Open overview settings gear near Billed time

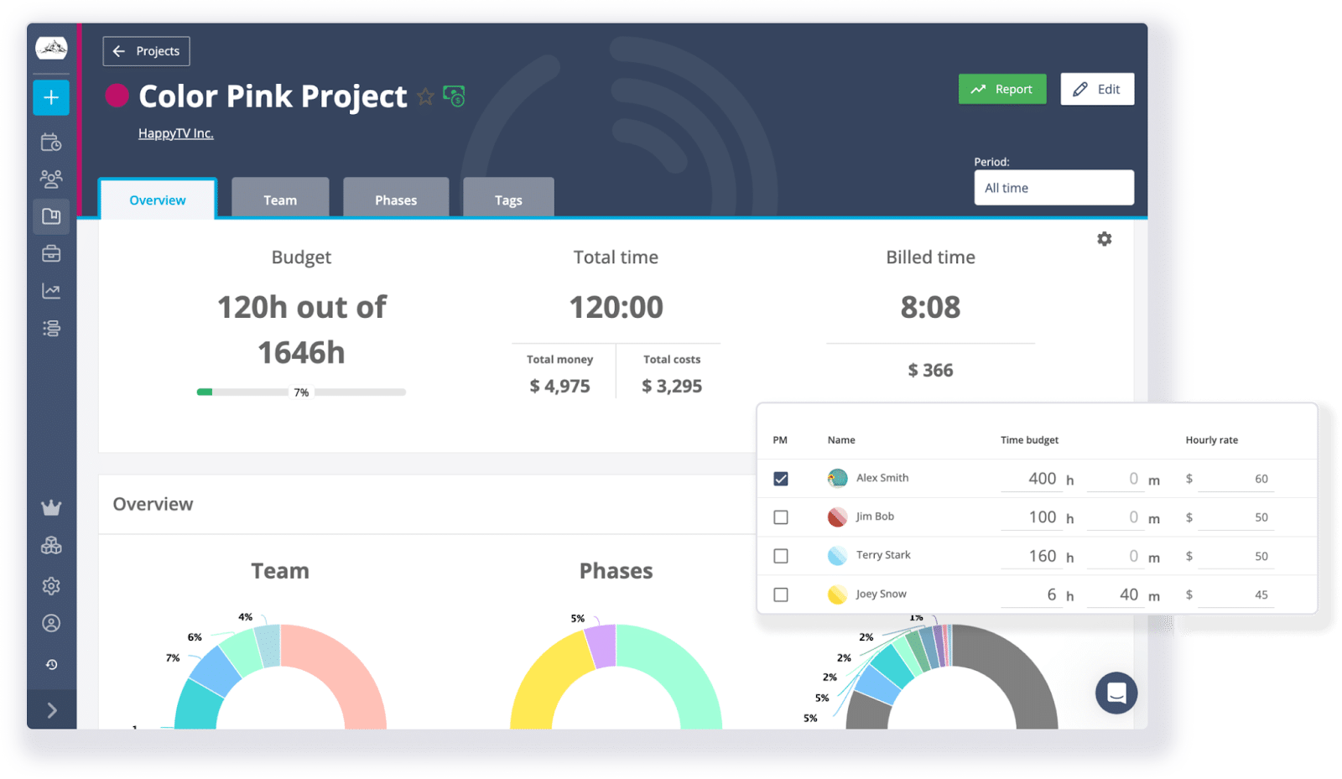point(1105,239)
